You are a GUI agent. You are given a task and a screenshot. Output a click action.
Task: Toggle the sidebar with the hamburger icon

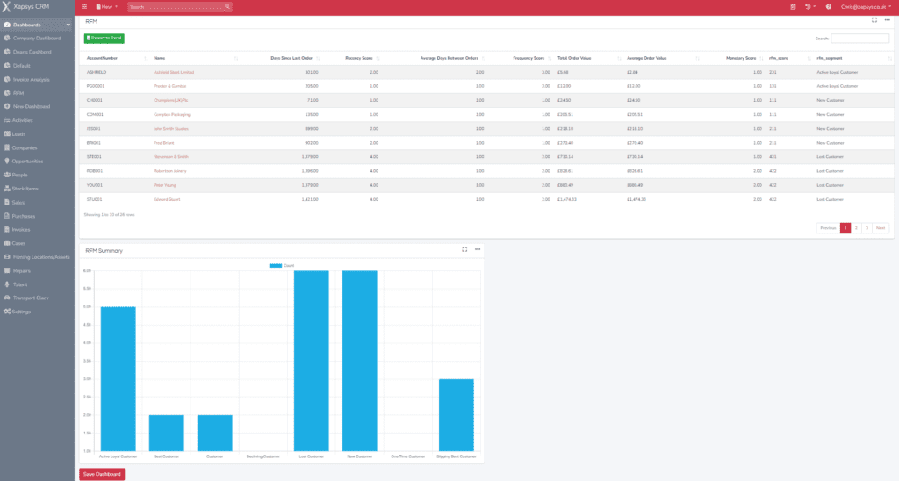point(84,7)
